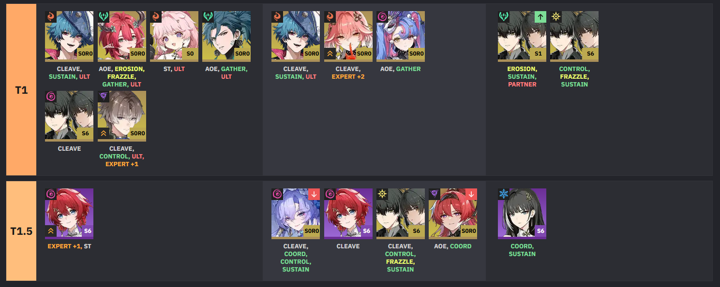Select the T1.5 tier label
720x287 pixels.
point(21,231)
